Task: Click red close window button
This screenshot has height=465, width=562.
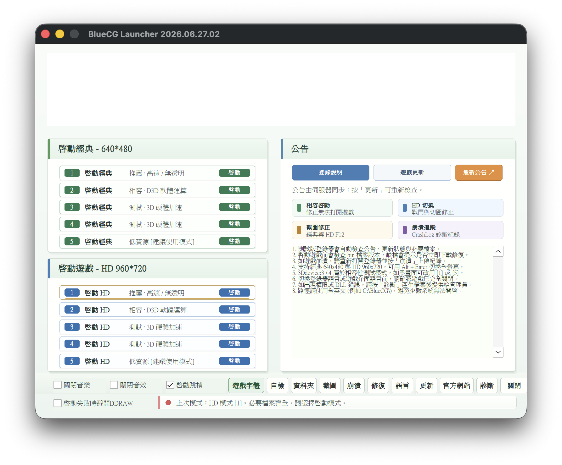Action: point(45,34)
